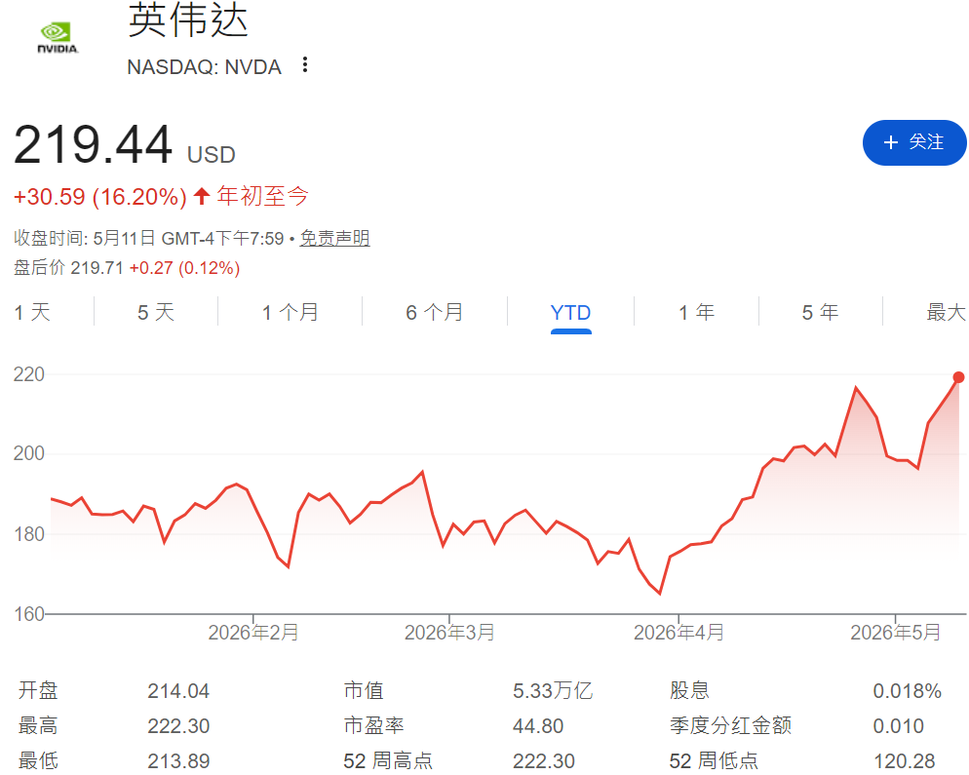Switch to the 1 个月 tab
The image size is (969, 775).
tap(290, 312)
